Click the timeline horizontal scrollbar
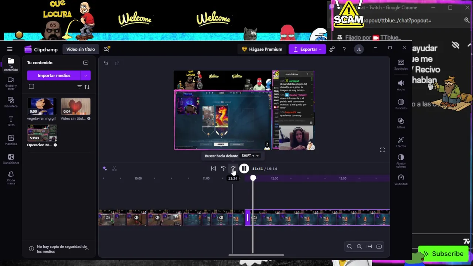This screenshot has height=266, width=473. click(256, 255)
